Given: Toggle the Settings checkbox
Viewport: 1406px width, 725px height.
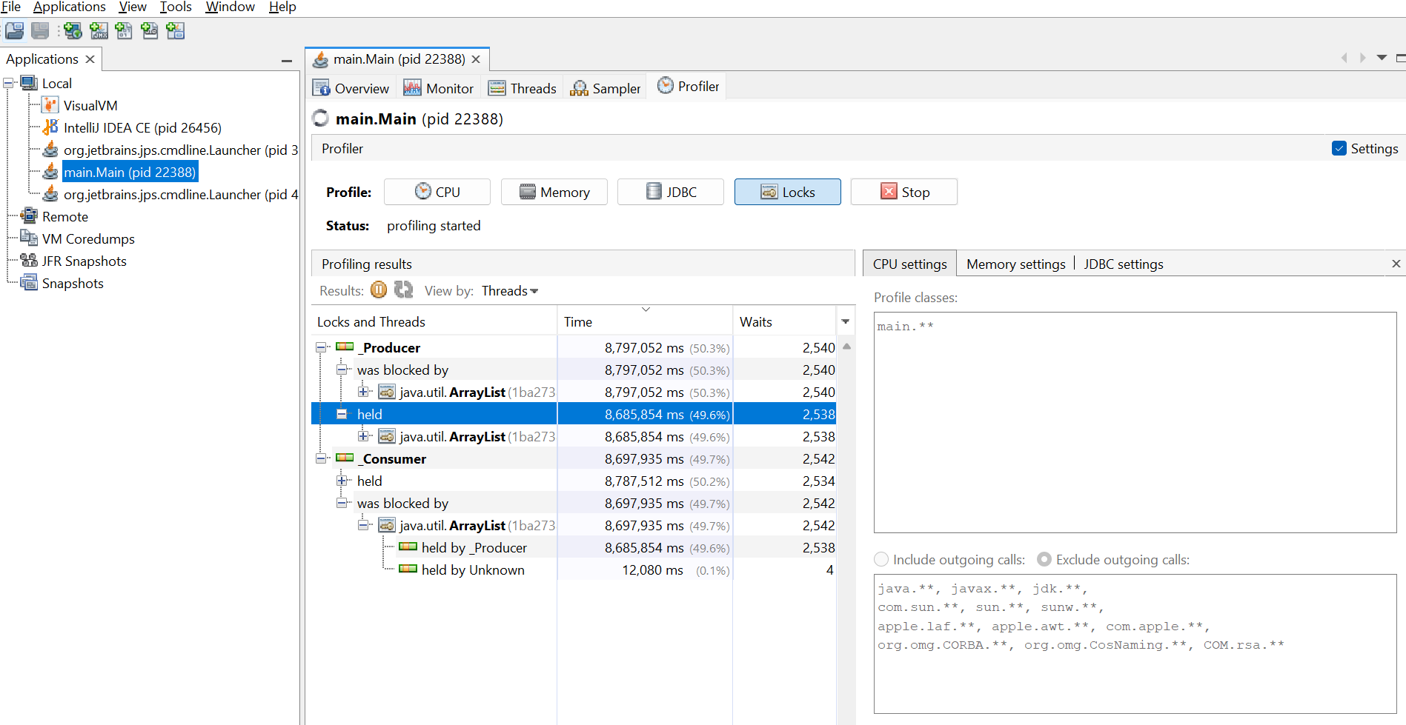Looking at the screenshot, I should [1339, 148].
